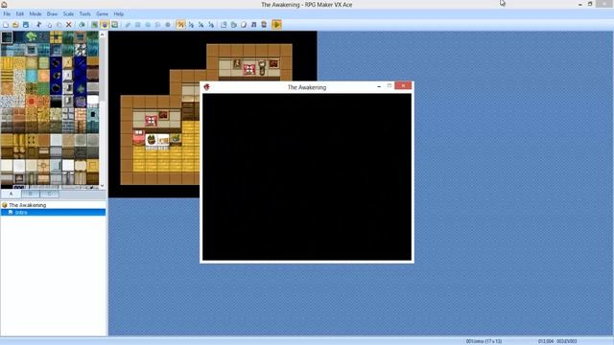Open the Draw menu
614x345 pixels.
point(52,14)
